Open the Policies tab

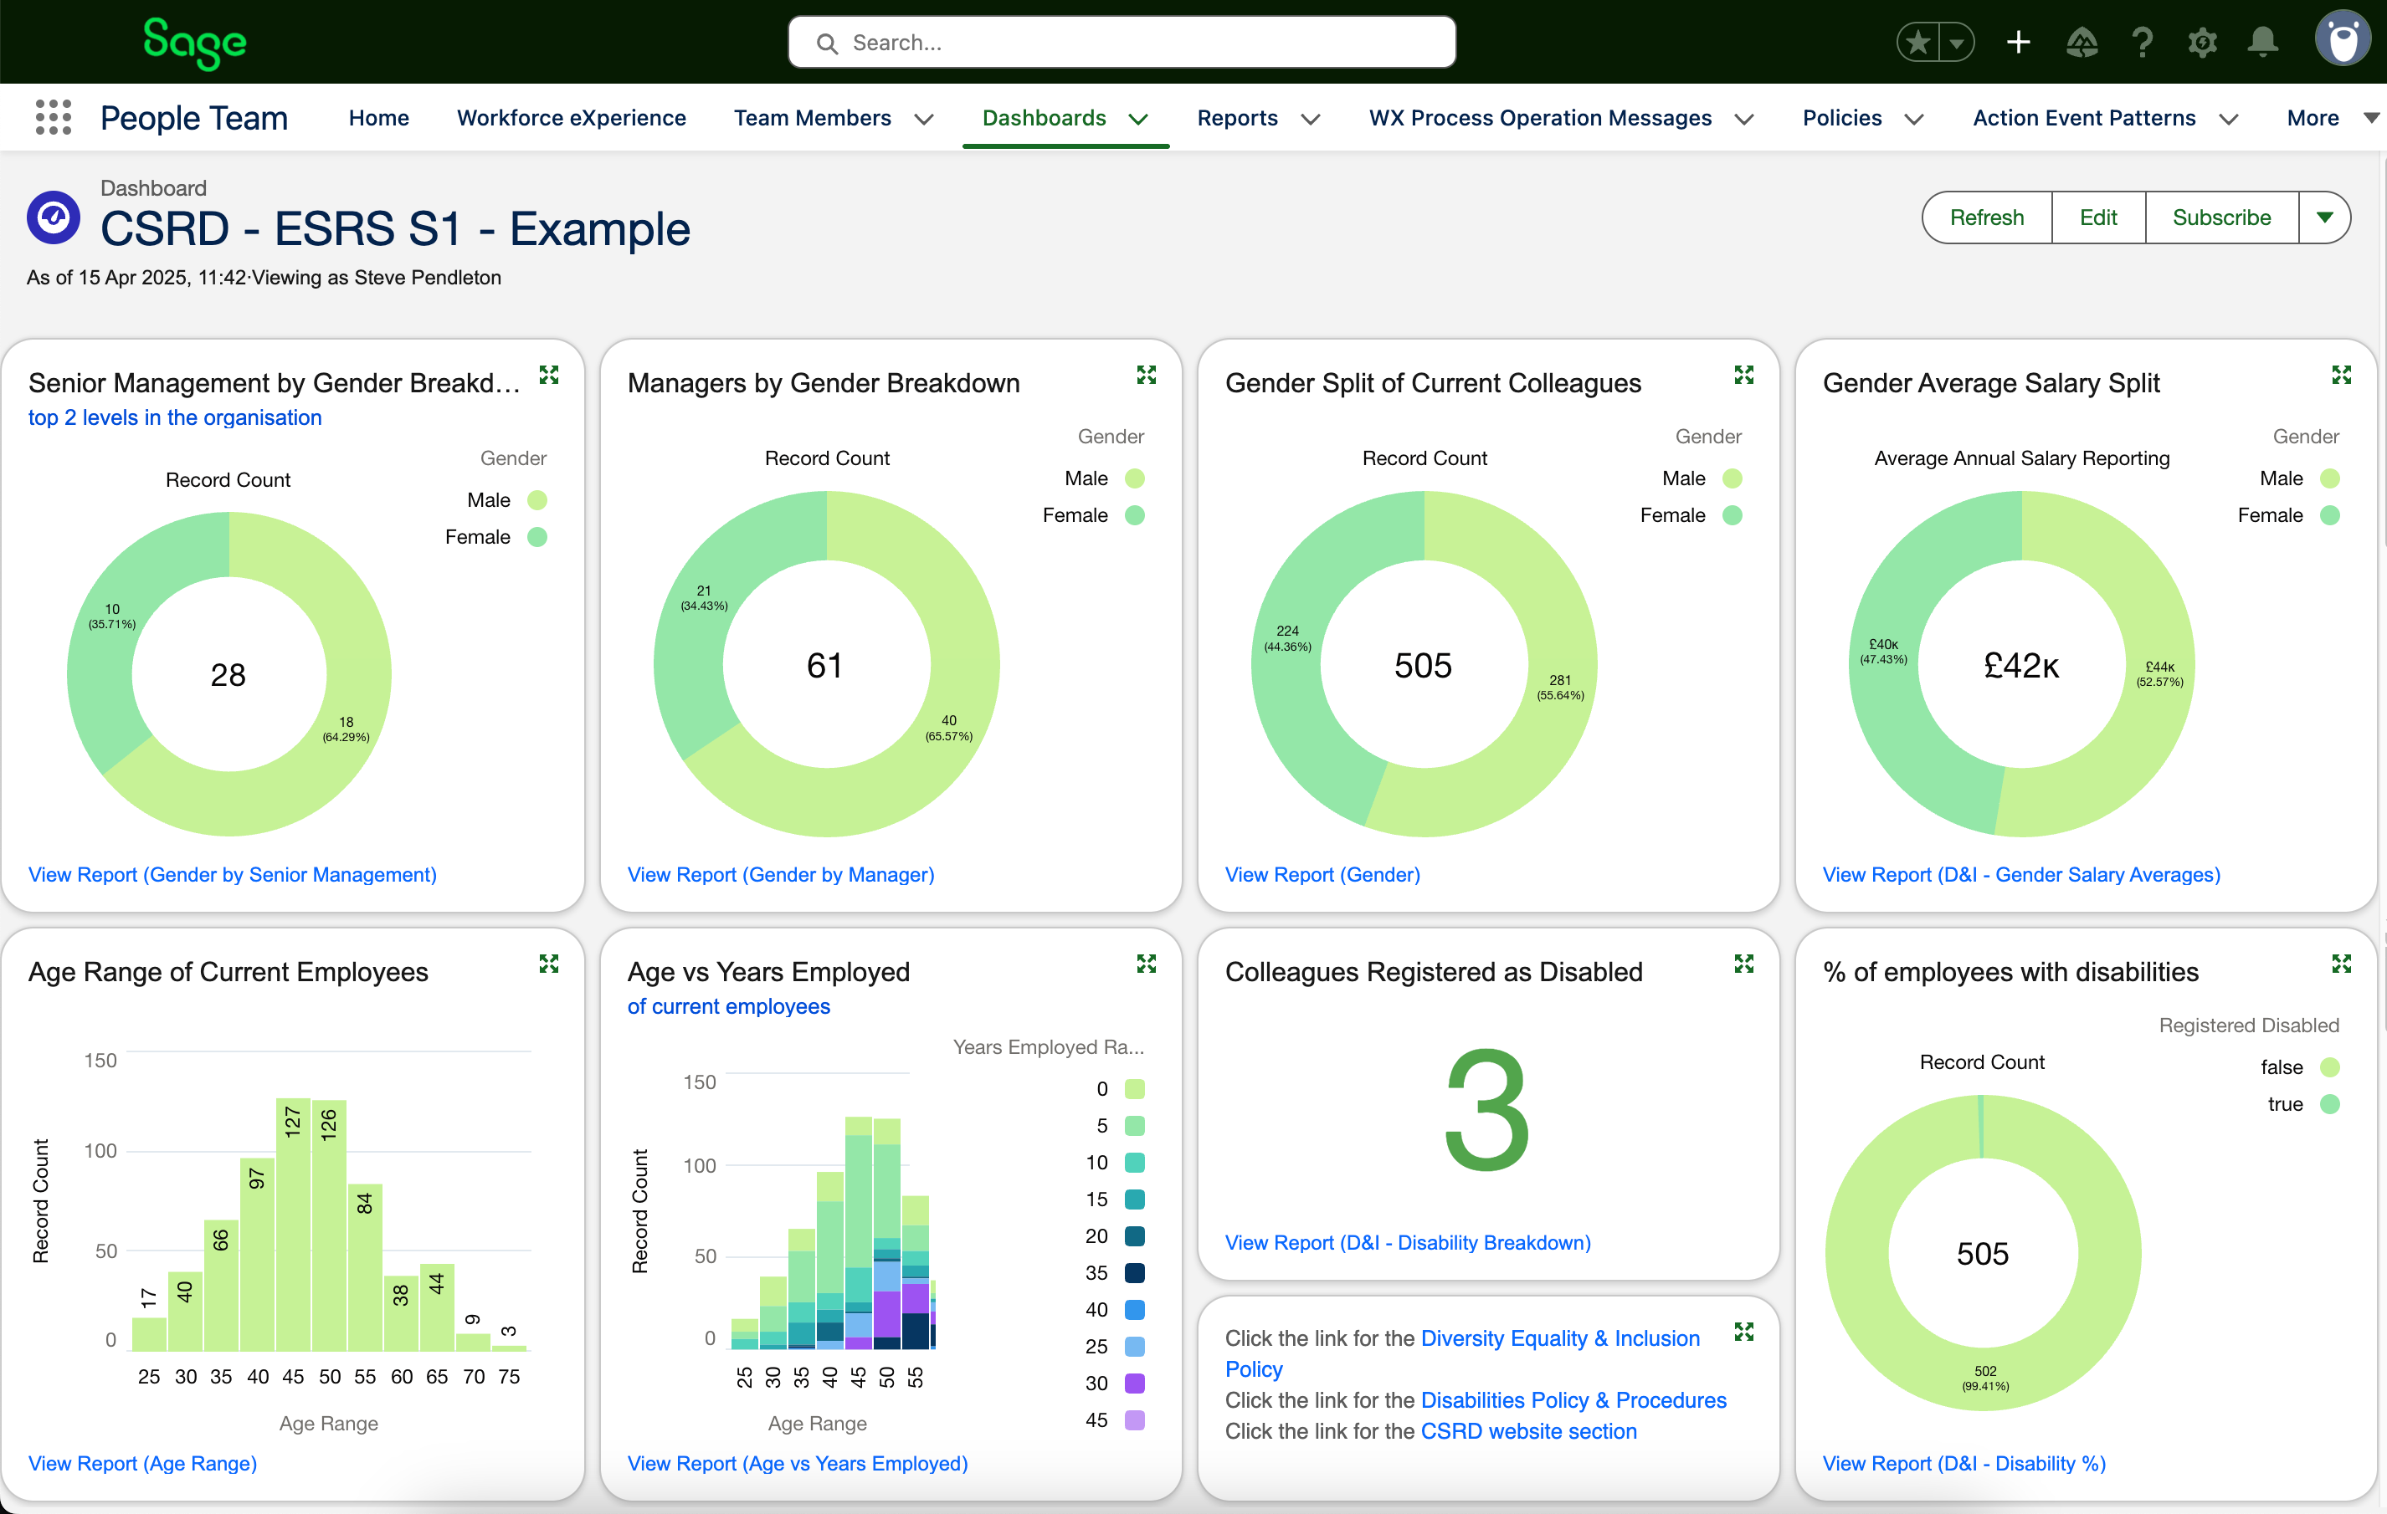pyautogui.click(x=1842, y=118)
